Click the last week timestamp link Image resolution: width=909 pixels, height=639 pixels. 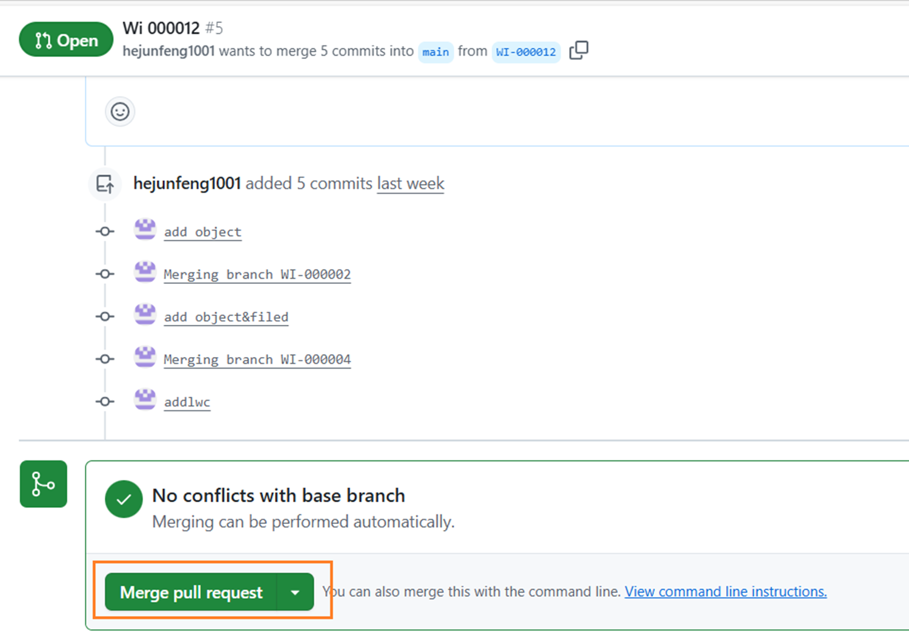pos(411,183)
